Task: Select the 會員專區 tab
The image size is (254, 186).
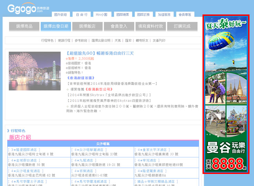Action: [x=185, y=15]
